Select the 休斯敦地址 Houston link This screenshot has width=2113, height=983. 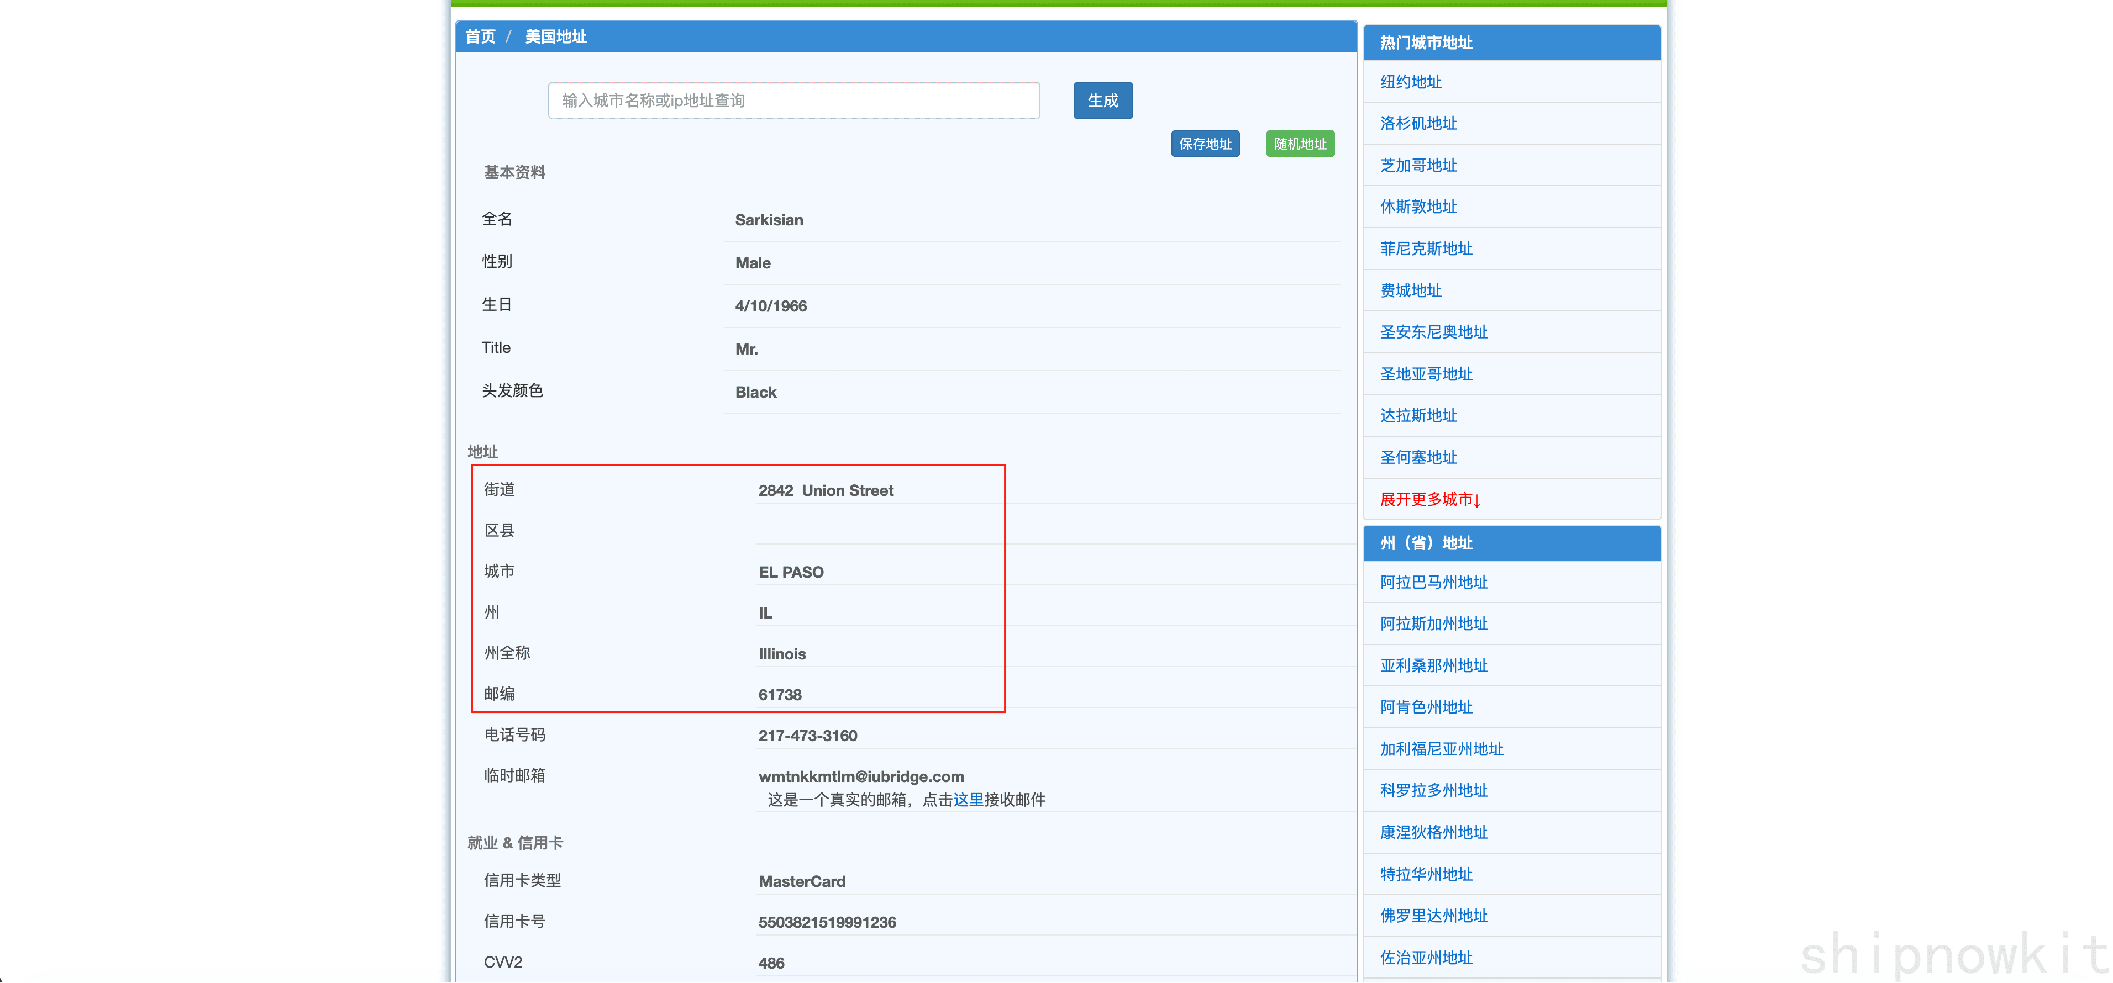coord(1417,207)
